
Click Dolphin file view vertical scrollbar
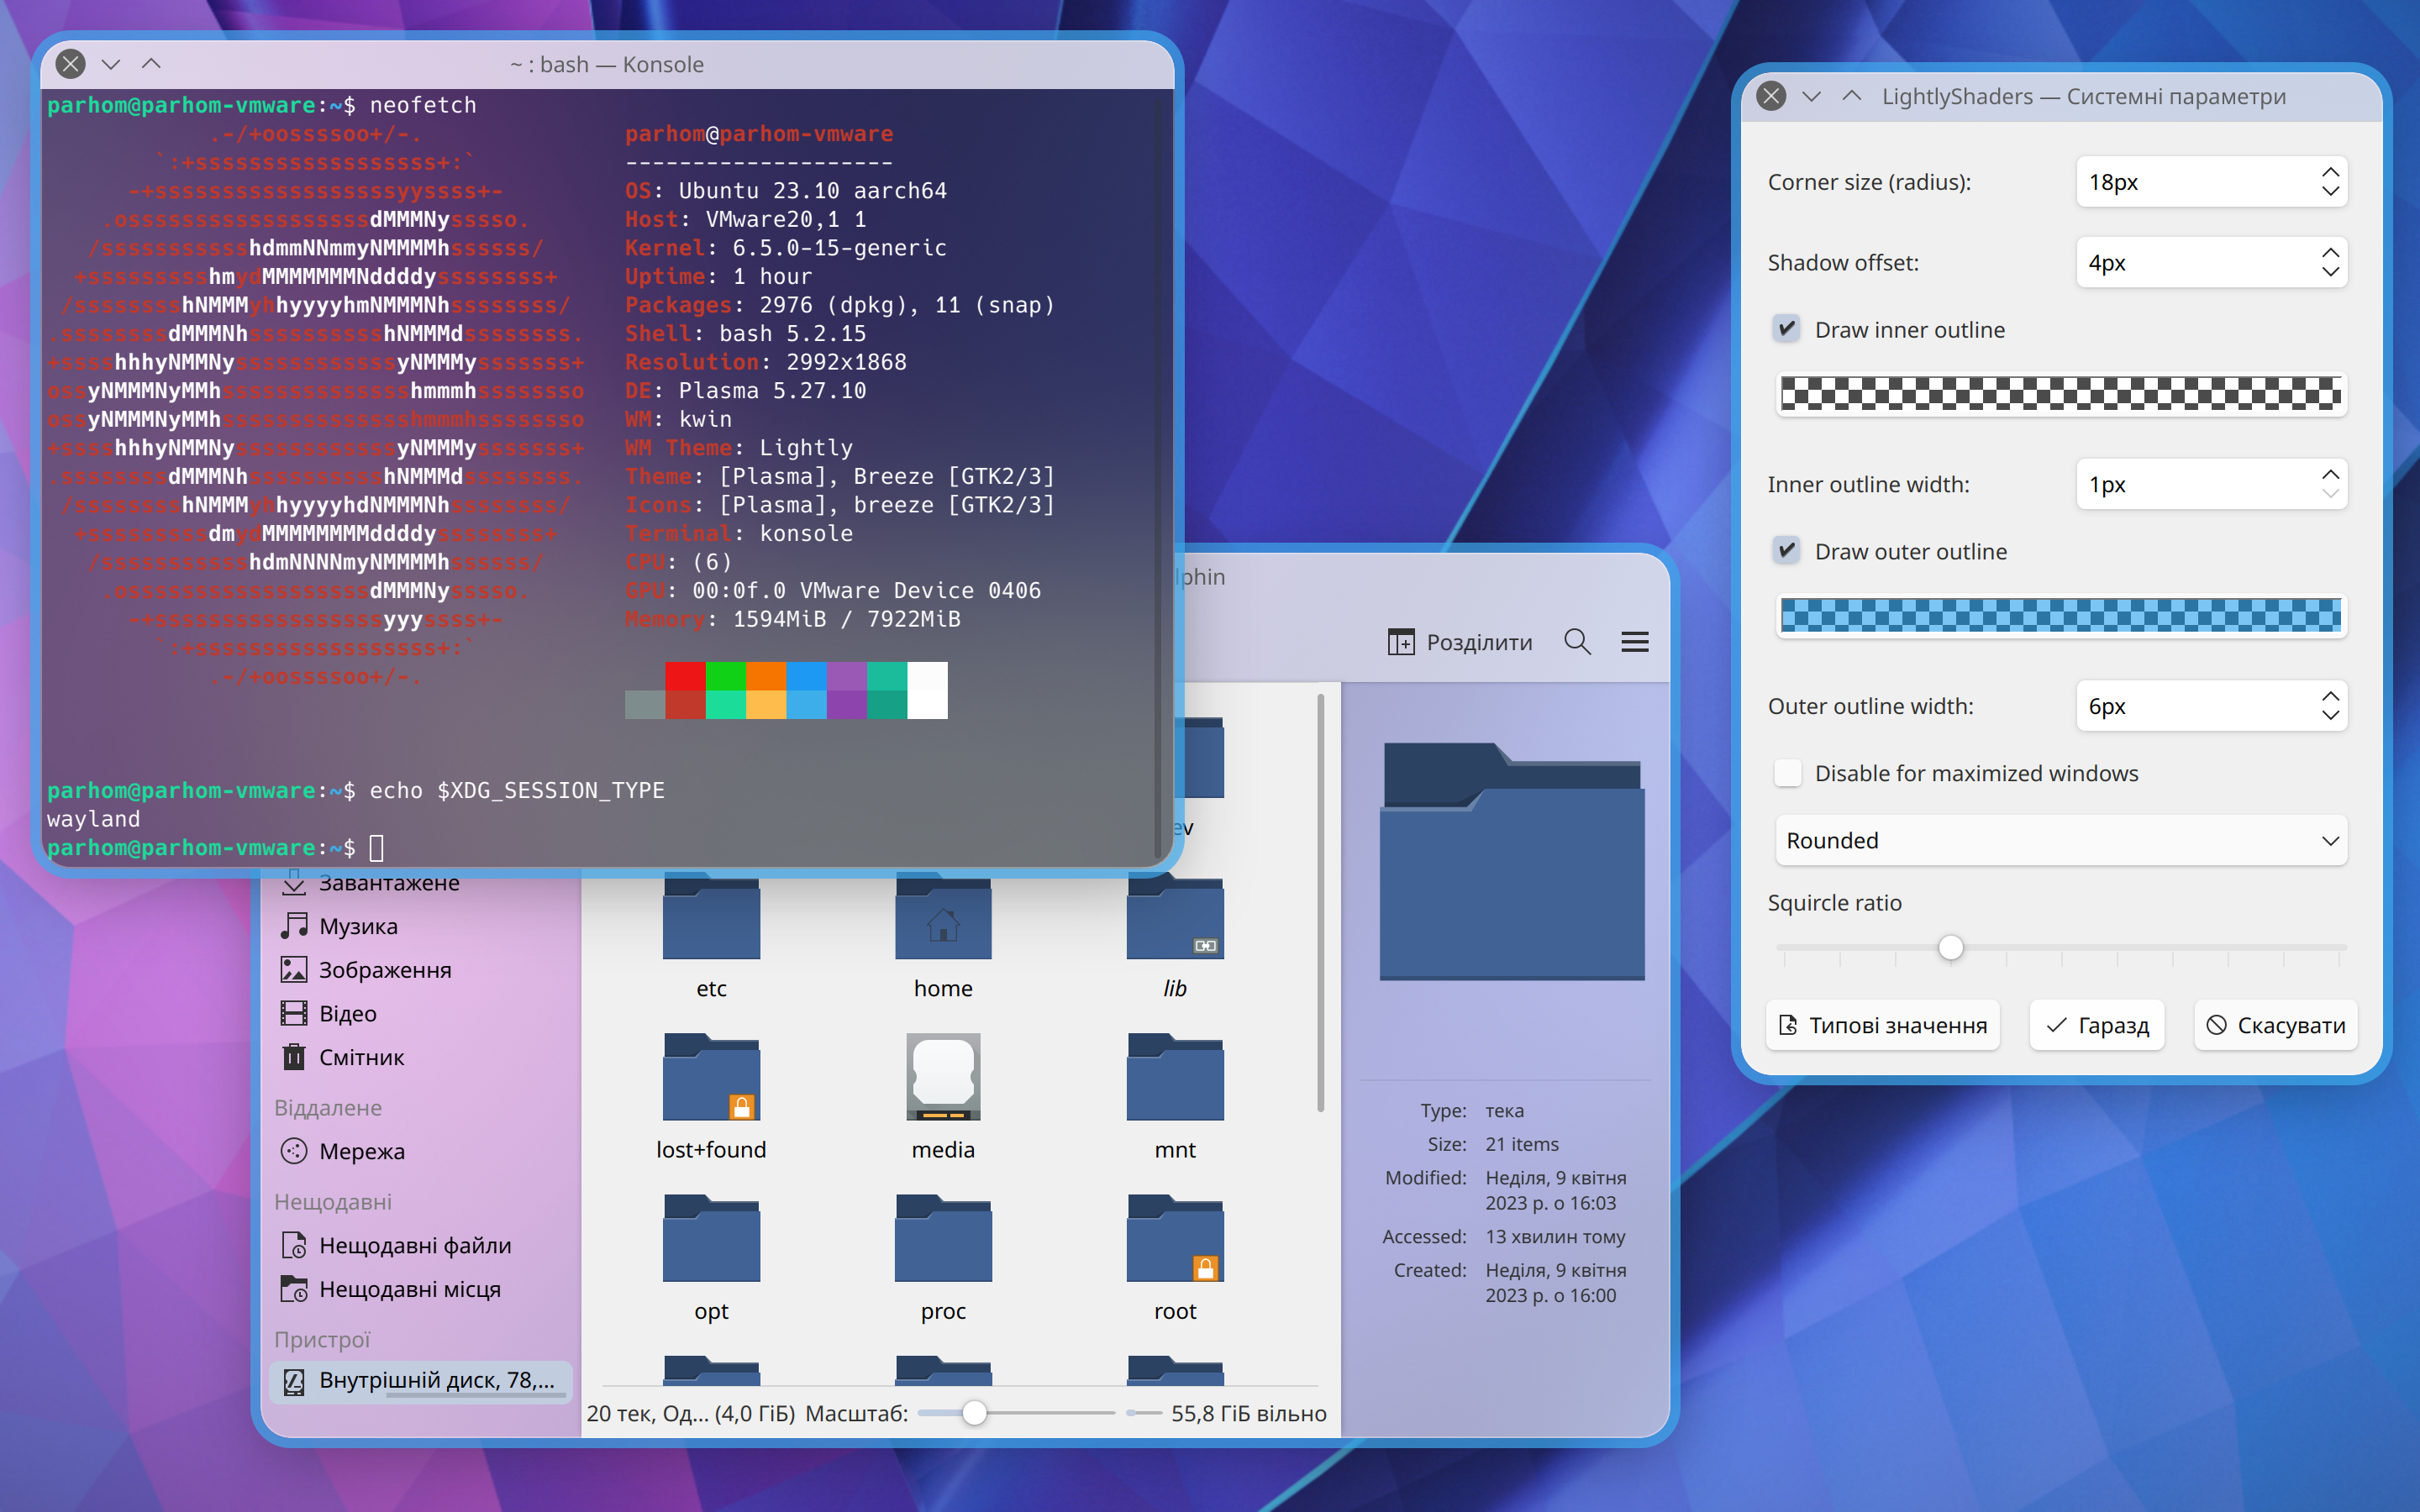[1321, 902]
